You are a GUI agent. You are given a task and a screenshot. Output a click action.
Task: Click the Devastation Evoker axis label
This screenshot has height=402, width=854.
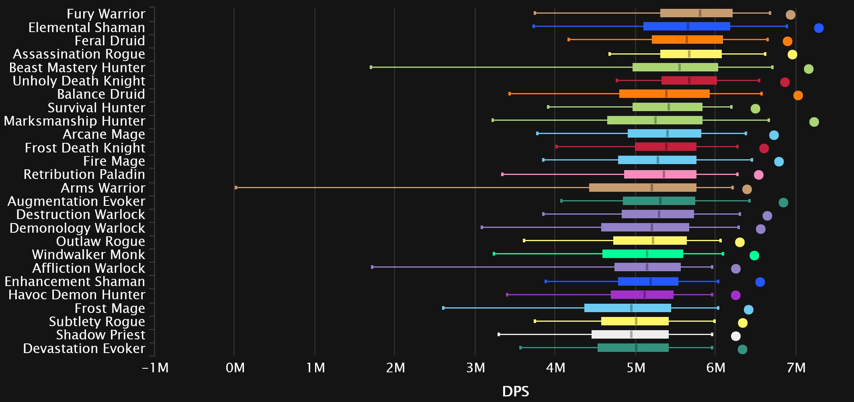click(x=84, y=348)
